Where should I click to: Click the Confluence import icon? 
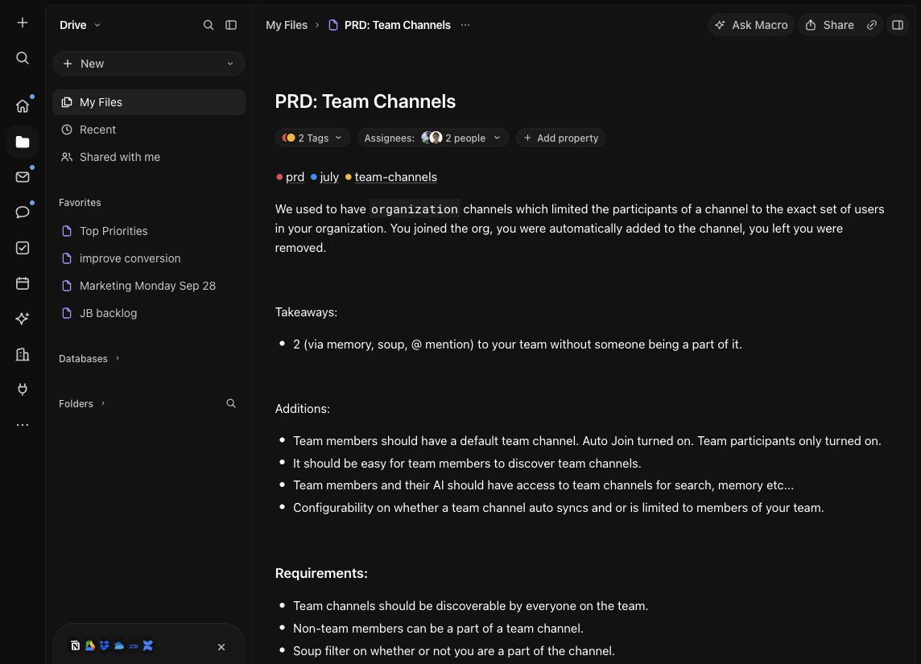[148, 645]
